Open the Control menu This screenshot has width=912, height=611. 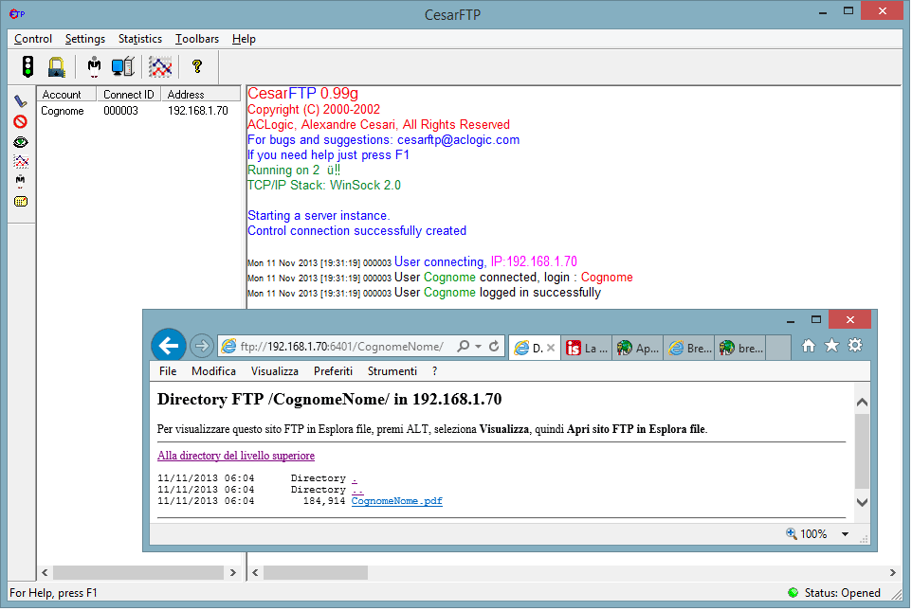[33, 39]
